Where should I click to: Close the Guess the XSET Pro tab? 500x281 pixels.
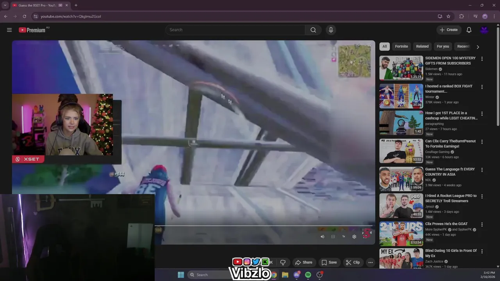point(67,5)
